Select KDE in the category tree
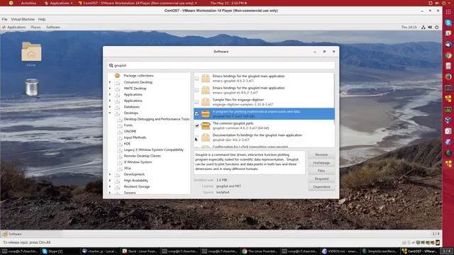 click(x=127, y=144)
